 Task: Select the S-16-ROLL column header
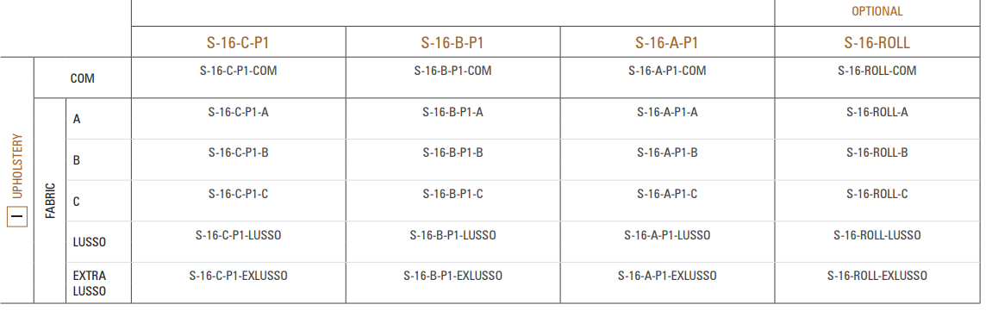pyautogui.click(x=877, y=42)
